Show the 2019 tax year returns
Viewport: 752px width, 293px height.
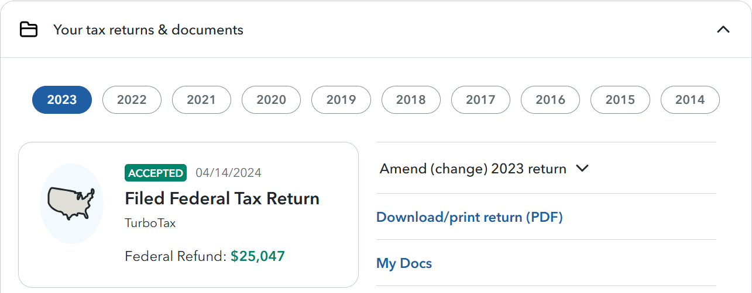[341, 100]
